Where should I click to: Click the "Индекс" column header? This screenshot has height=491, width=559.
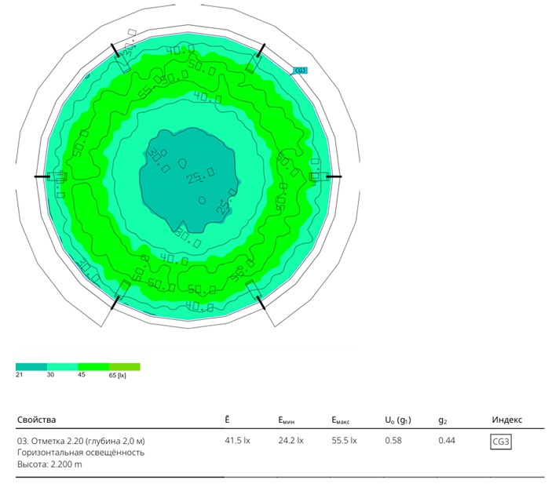coord(506,420)
